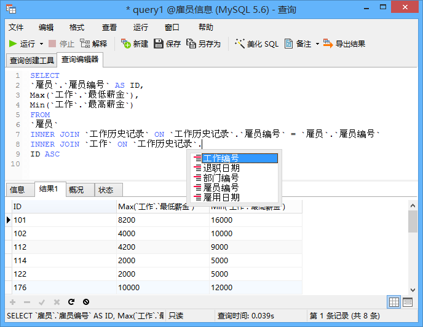Switch to 查询创建工具 tab
This screenshot has width=423, height=327.
32,60
